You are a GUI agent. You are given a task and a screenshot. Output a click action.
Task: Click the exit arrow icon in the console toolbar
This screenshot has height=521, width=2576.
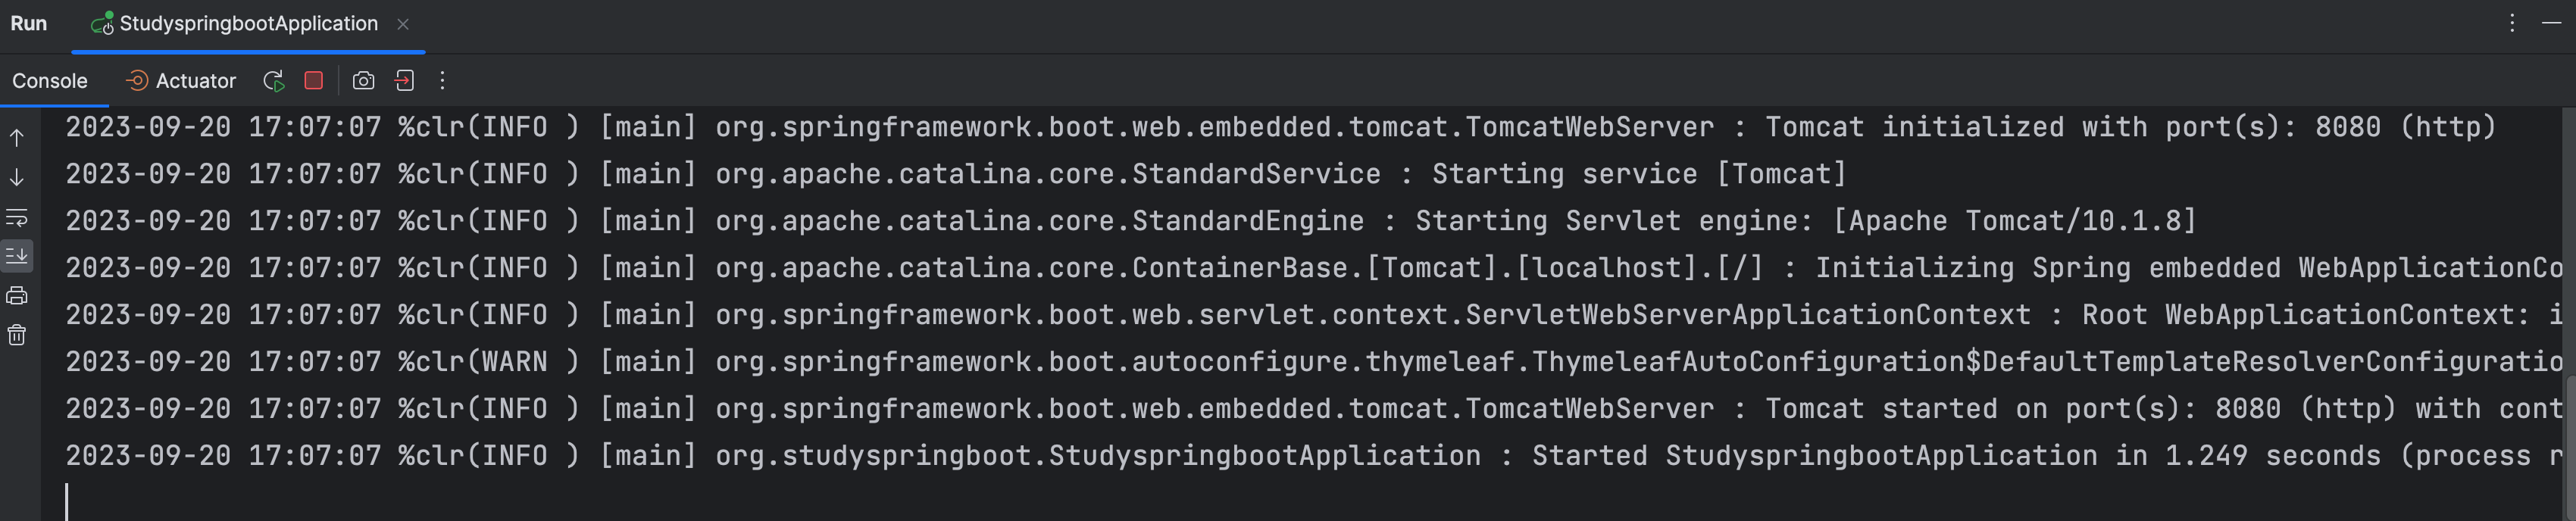click(x=404, y=81)
